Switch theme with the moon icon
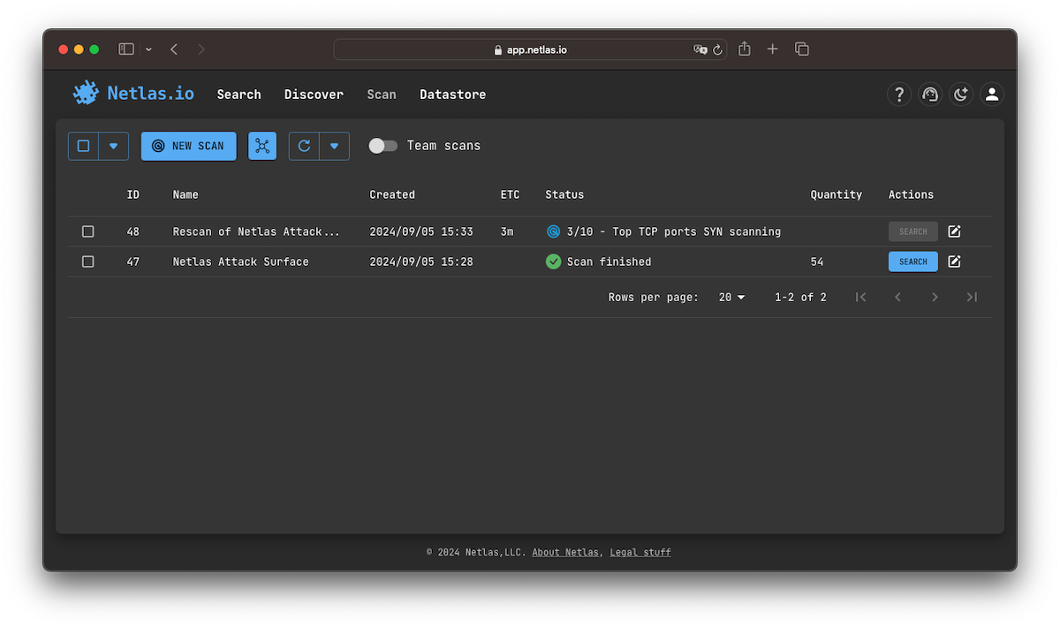The image size is (1060, 628). (x=961, y=94)
